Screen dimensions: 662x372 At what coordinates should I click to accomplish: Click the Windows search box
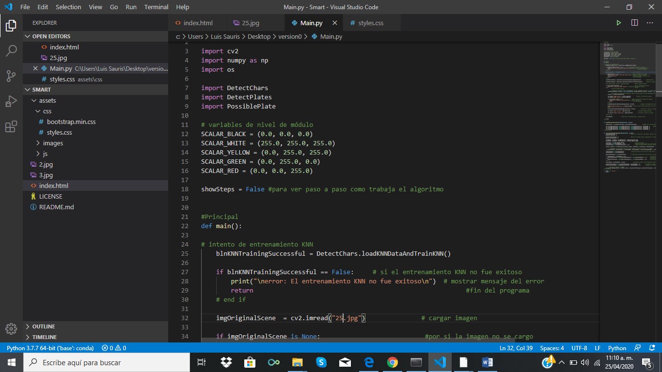[107, 362]
